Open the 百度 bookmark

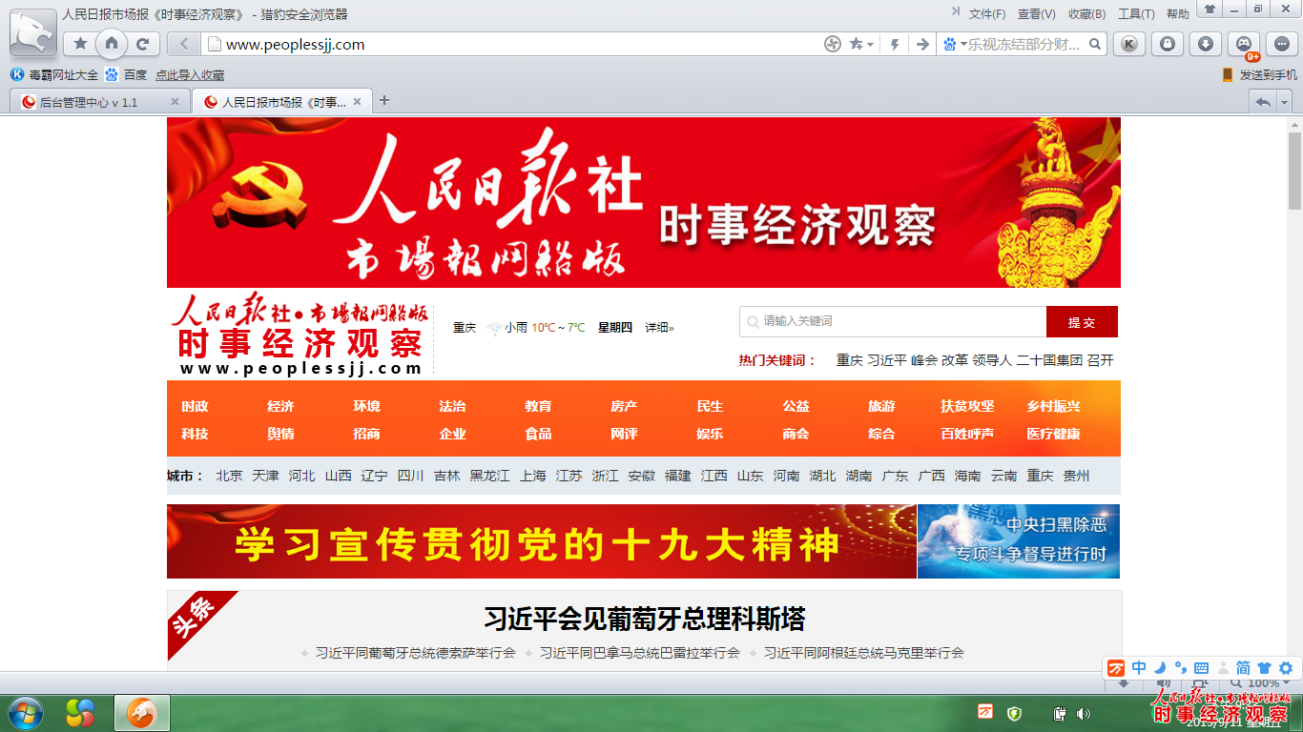[126, 74]
